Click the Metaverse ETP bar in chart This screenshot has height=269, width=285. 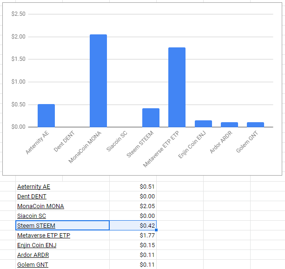[177, 87]
